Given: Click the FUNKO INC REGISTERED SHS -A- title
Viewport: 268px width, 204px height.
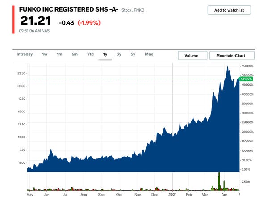Looking at the screenshot, I should 68,9.
